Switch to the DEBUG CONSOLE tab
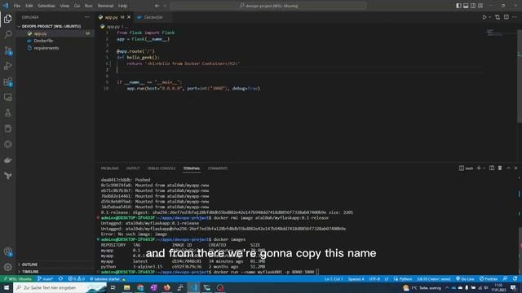This screenshot has height=293, width=522. click(x=161, y=168)
